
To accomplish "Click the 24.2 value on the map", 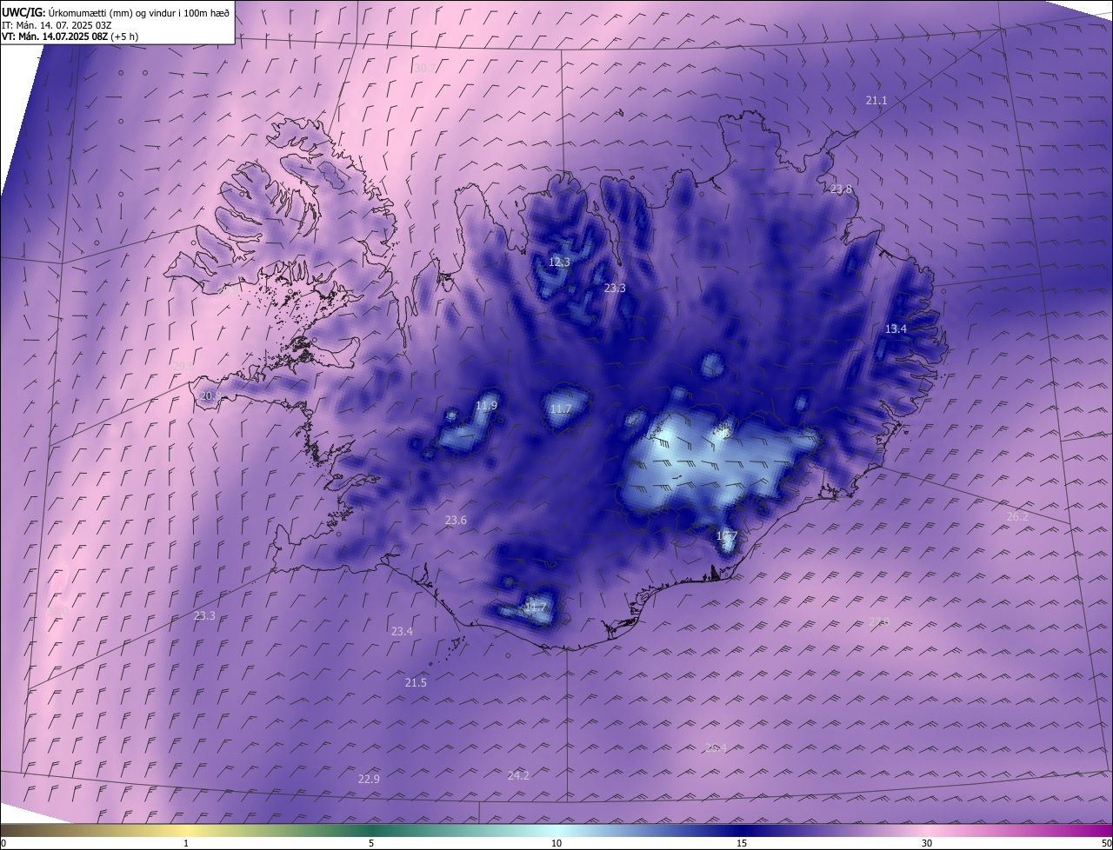I will tap(518, 775).
